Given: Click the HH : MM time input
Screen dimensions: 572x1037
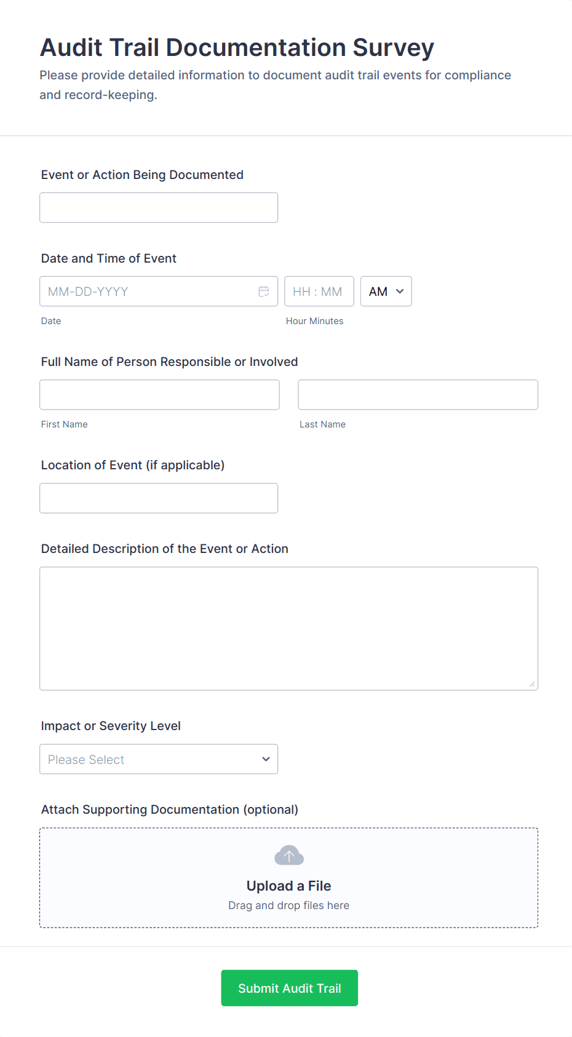Looking at the screenshot, I should (319, 292).
